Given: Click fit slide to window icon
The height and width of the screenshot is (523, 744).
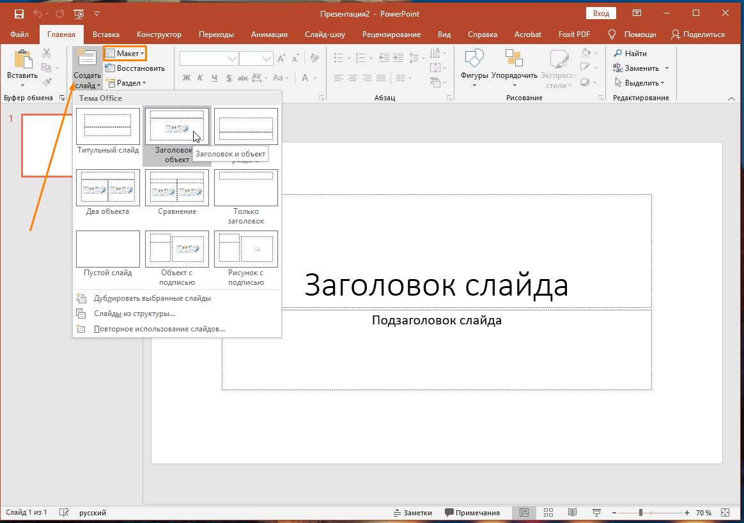Looking at the screenshot, I should (725, 513).
